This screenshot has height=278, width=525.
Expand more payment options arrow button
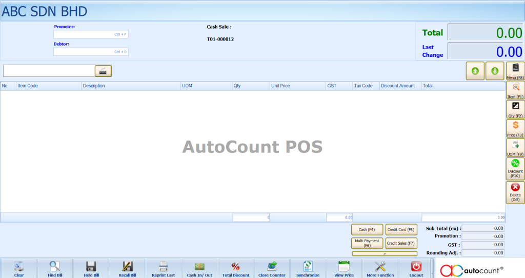(x=384, y=253)
